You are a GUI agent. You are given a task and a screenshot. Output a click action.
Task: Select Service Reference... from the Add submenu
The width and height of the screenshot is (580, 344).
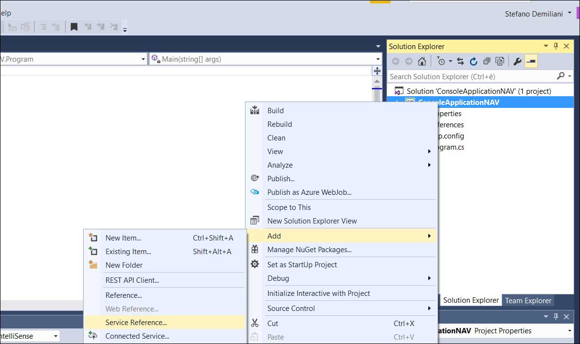click(136, 322)
